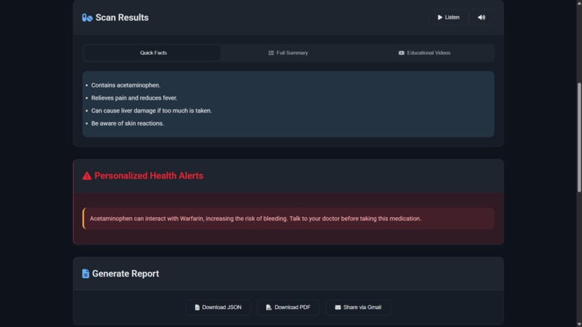Image resolution: width=582 pixels, height=327 pixels.
Task: Click the document icon next to Generate Report
Action: [x=86, y=274]
